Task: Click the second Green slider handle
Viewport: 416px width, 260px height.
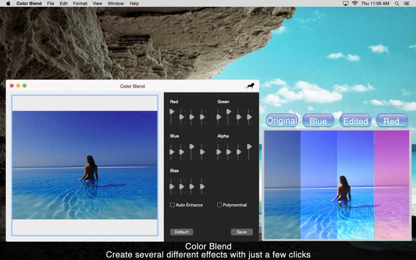Action: 228,112
